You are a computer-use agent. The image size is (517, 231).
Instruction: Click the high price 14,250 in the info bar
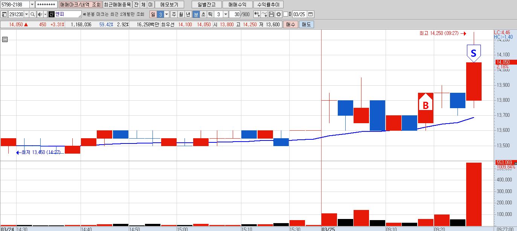pos(250,24)
